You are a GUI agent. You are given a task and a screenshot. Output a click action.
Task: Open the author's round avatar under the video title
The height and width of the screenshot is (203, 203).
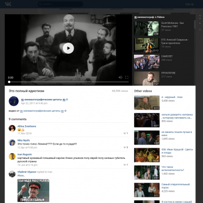click(x=14, y=101)
